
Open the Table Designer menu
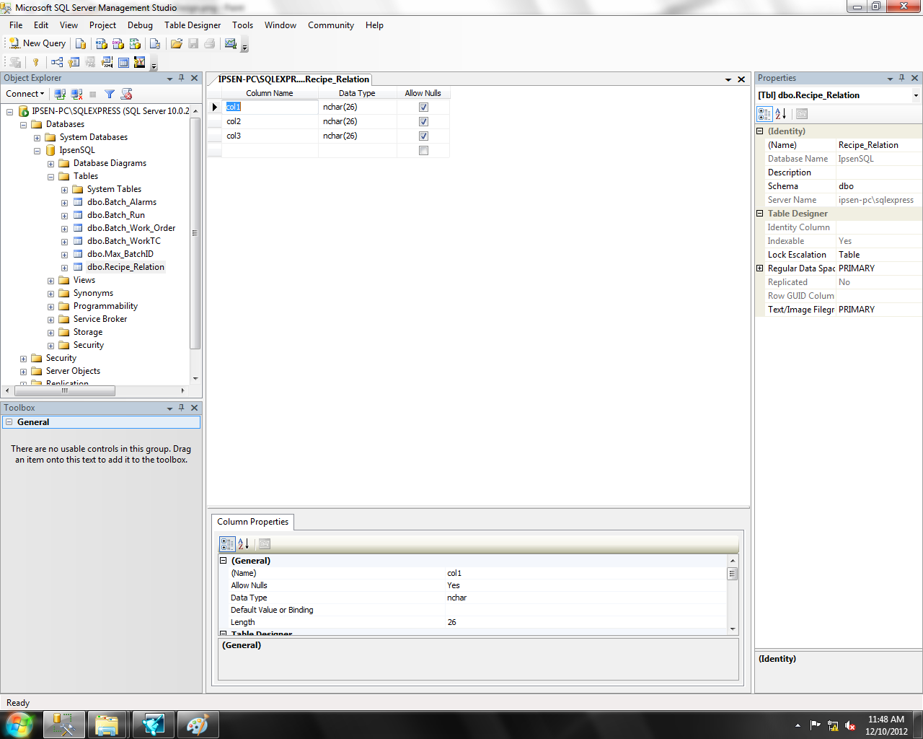pyautogui.click(x=193, y=25)
